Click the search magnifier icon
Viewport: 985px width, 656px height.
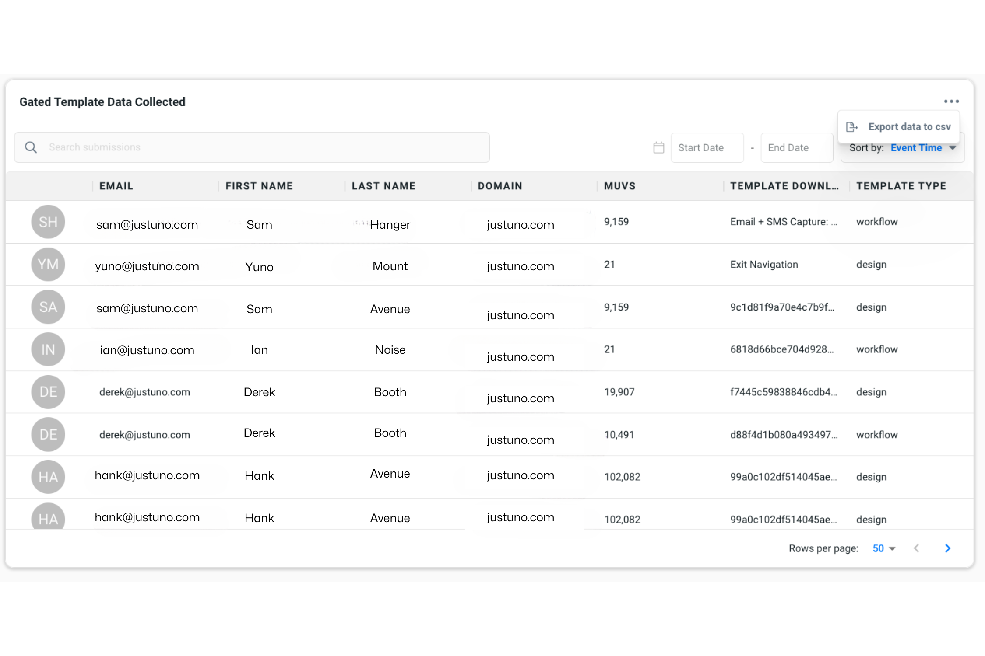coord(31,147)
